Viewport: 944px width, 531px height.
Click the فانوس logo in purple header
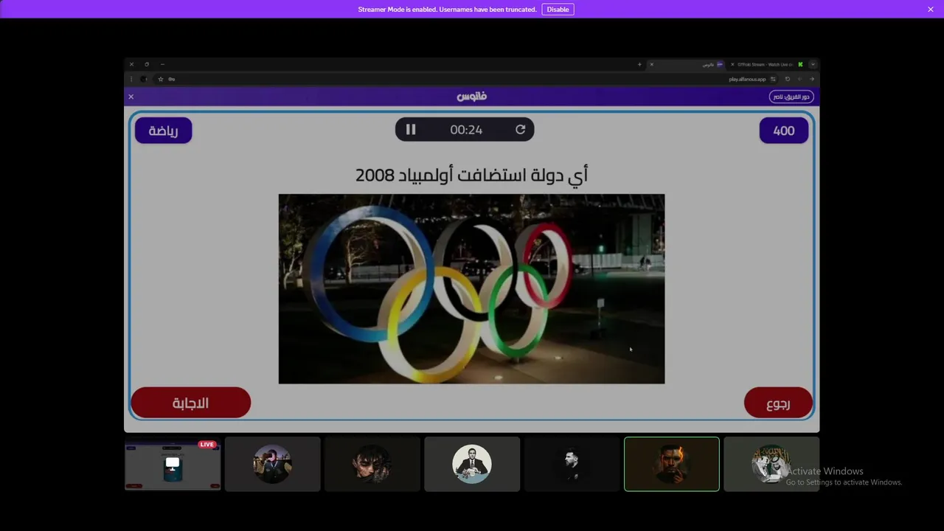[x=471, y=97]
